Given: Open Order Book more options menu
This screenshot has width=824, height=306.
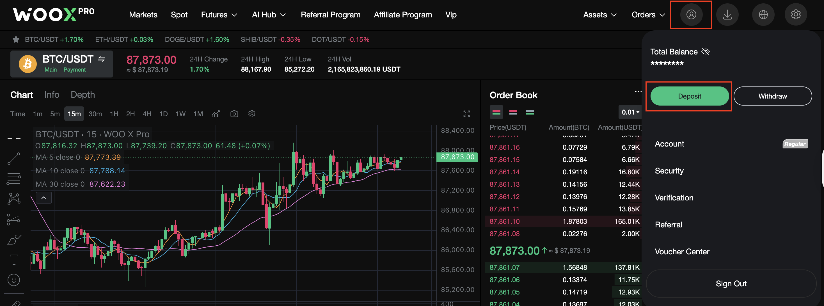Looking at the screenshot, I should tap(638, 92).
